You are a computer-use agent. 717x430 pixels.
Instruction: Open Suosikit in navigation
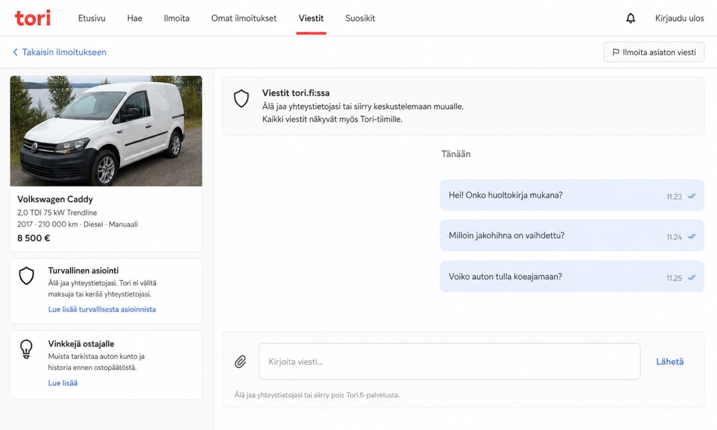[360, 19]
